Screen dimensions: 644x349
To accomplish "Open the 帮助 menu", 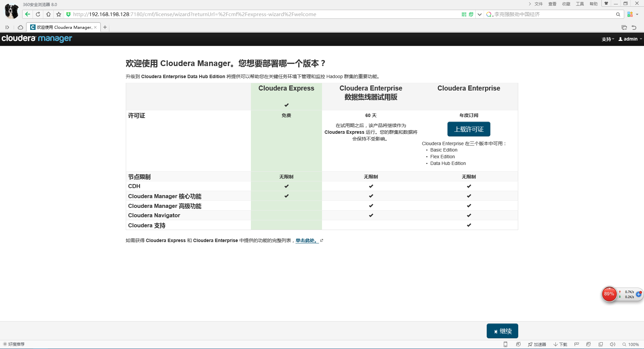I will 594,4.
